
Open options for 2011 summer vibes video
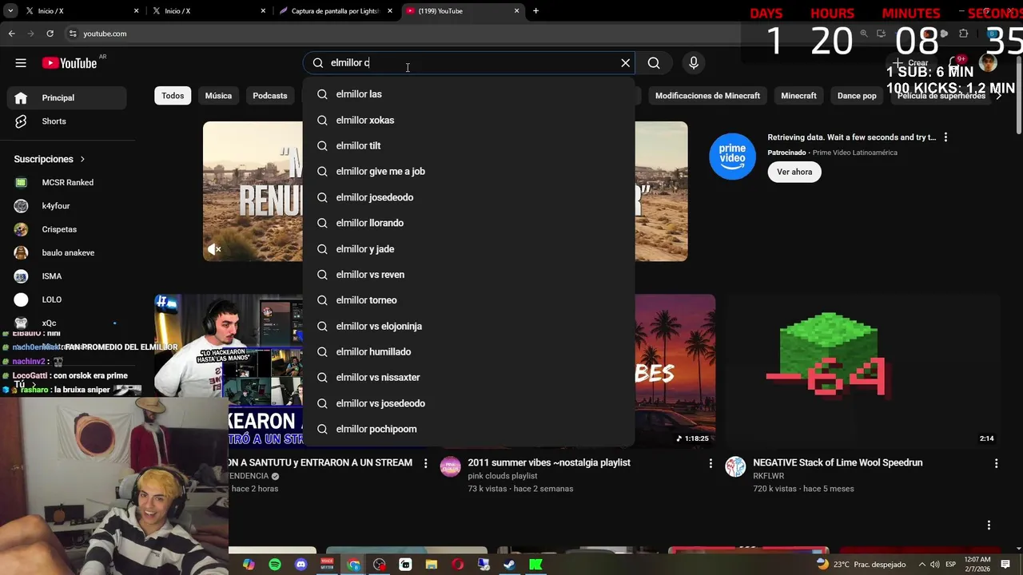click(711, 463)
